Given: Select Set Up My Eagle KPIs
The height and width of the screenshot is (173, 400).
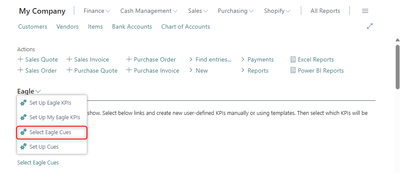Looking at the screenshot, I should tap(55, 117).
